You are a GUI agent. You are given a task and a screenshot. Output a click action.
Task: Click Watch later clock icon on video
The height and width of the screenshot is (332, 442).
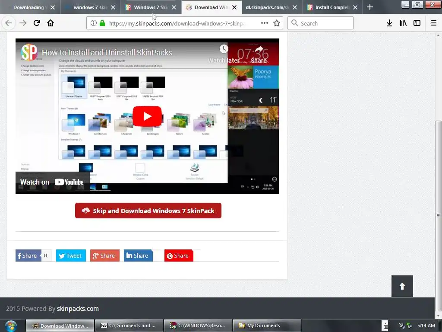point(224,49)
